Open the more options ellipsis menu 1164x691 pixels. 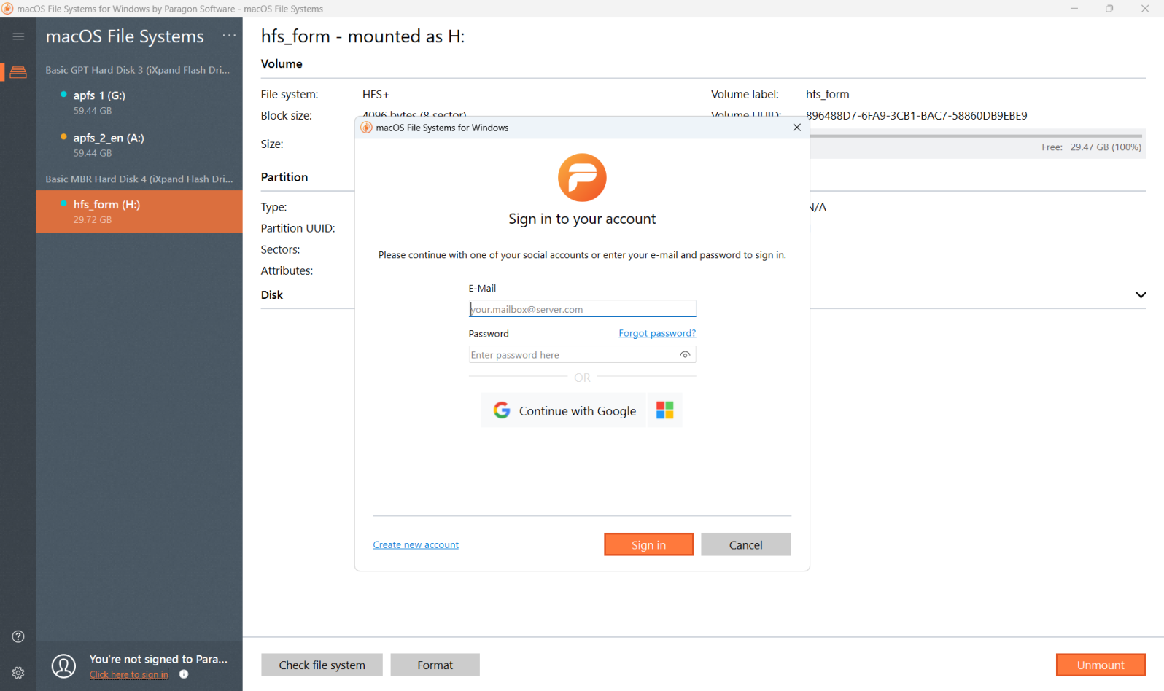[x=229, y=36]
